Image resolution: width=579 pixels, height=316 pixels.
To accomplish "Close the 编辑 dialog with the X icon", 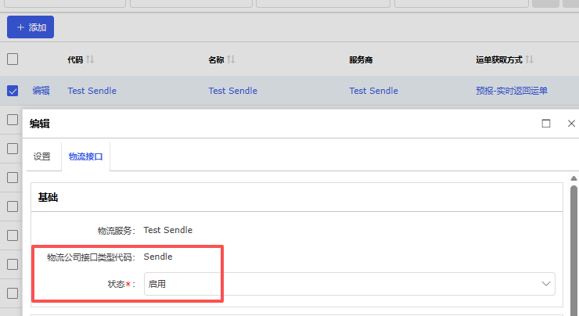I will (x=571, y=124).
